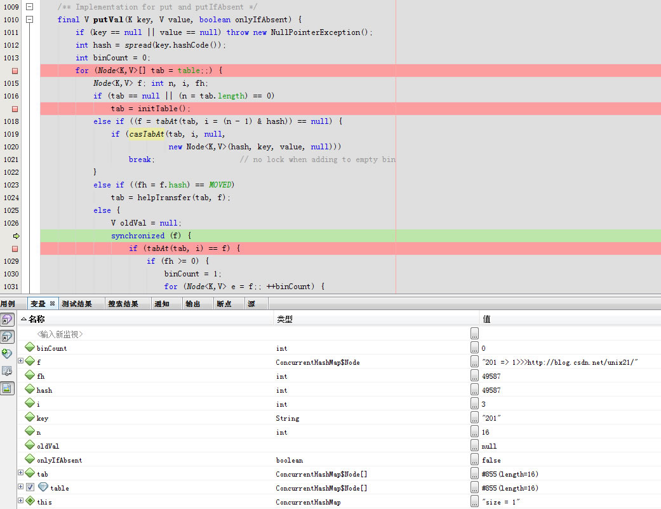Select the oldVal variable row
The width and height of the screenshot is (661, 509).
[339, 445]
